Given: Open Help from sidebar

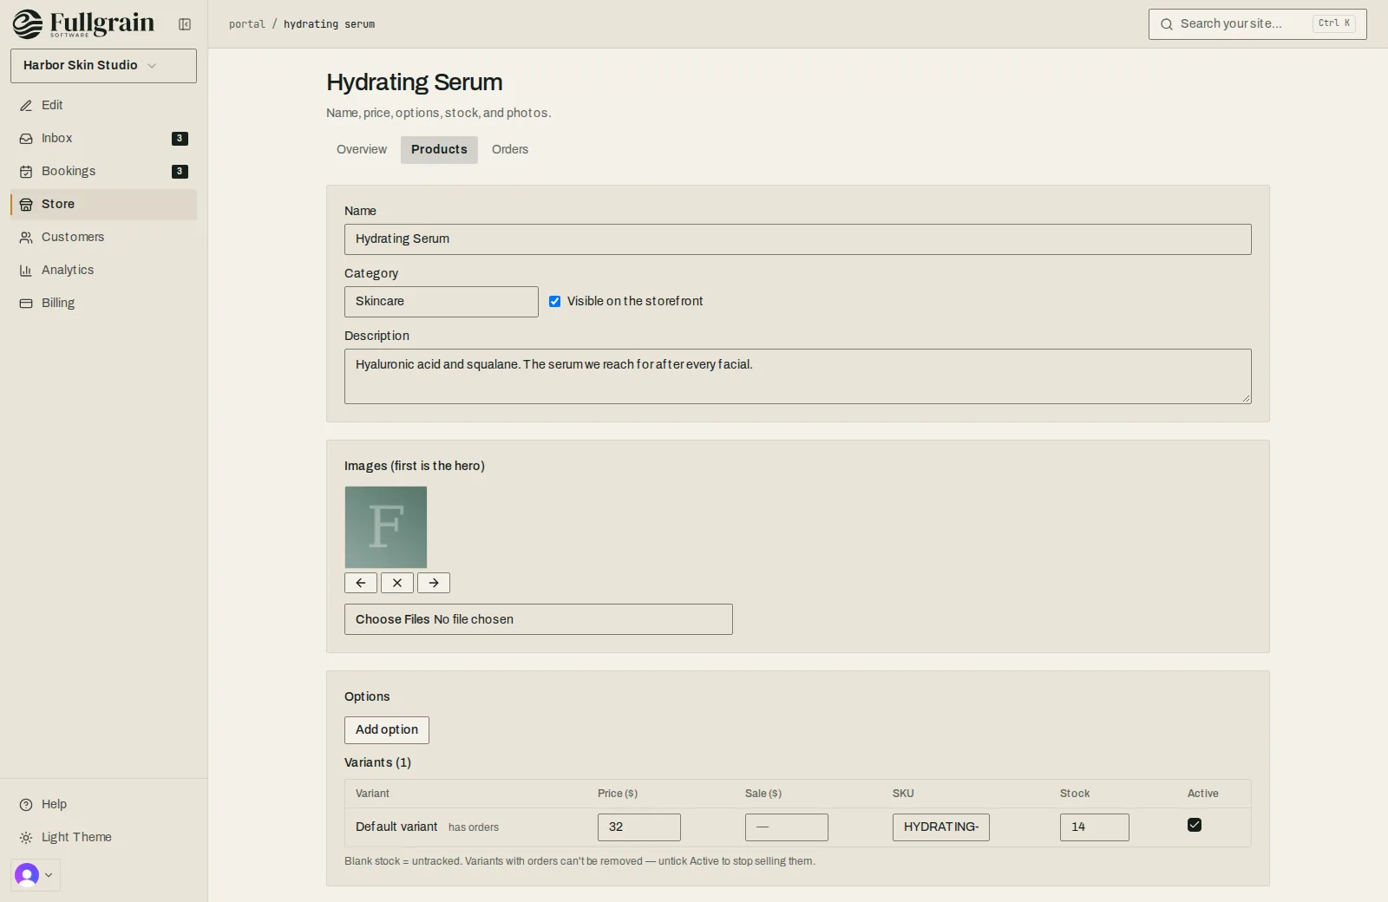Looking at the screenshot, I should point(103,804).
